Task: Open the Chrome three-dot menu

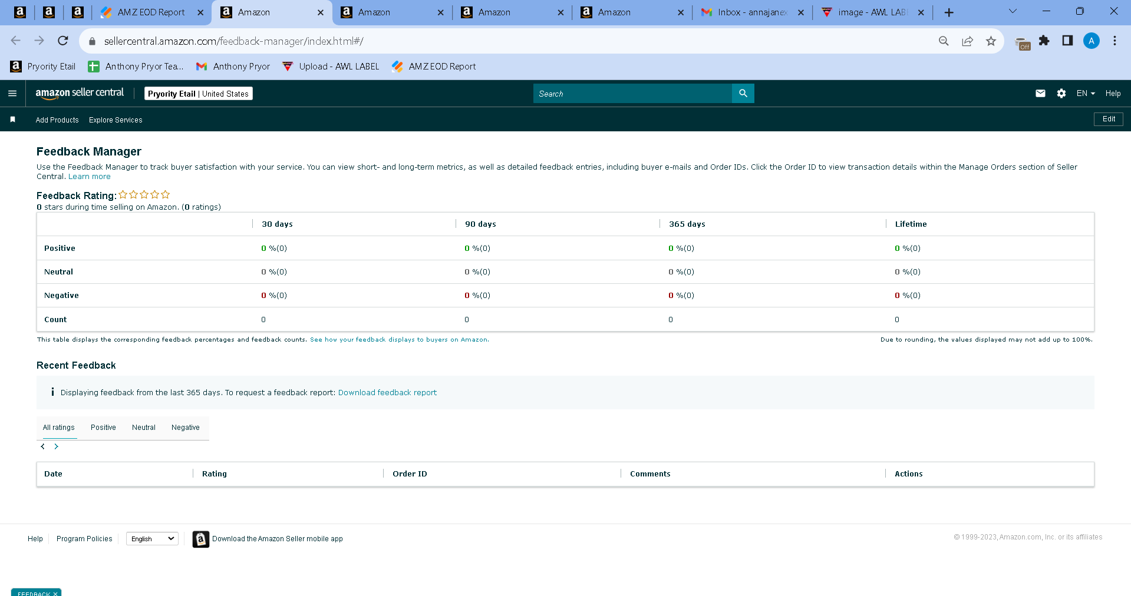Action: tap(1114, 41)
